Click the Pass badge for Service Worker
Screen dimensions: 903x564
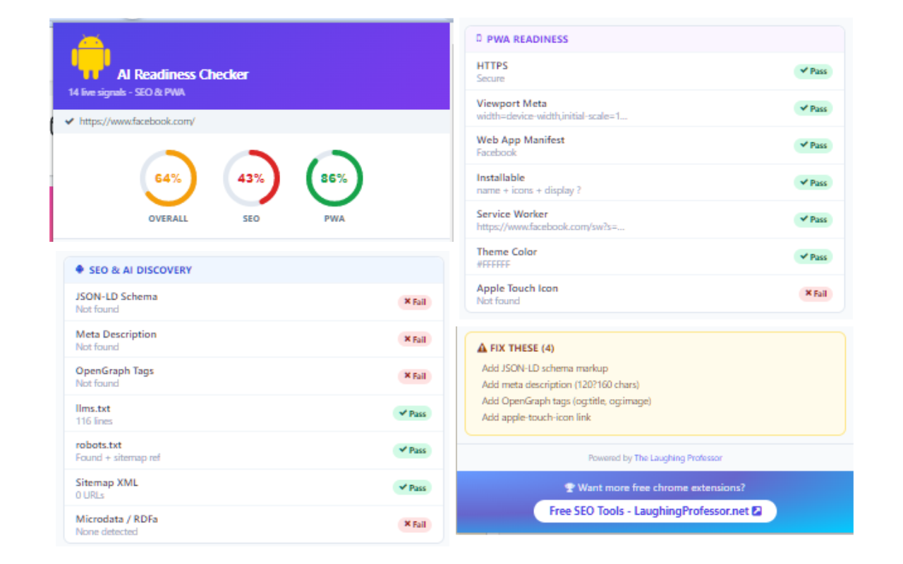813,219
